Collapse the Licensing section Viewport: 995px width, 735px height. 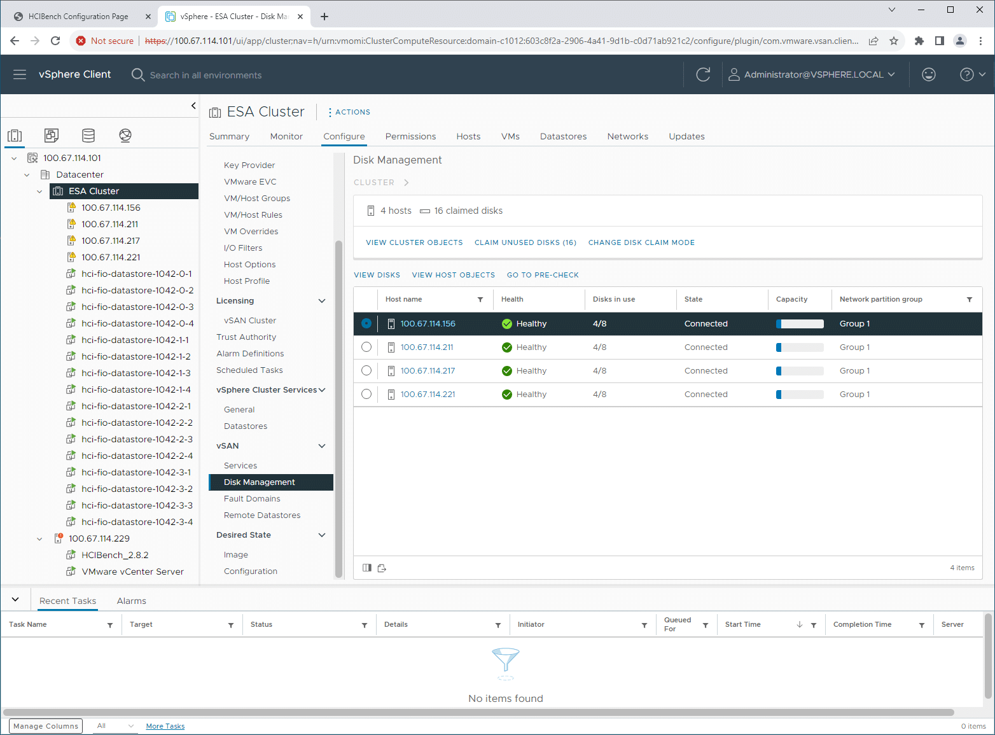click(x=322, y=301)
